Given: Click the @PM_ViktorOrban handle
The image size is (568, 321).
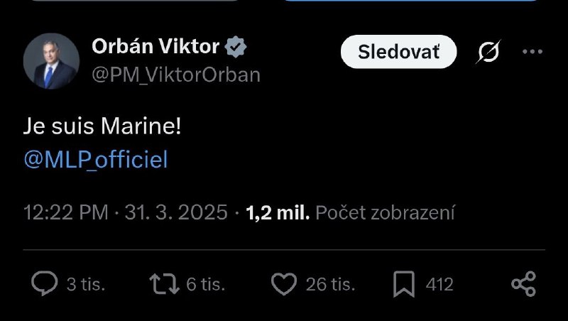Looking at the screenshot, I should tap(176, 75).
